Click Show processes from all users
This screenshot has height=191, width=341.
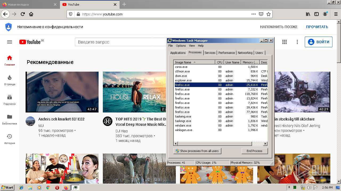[x=197, y=151]
